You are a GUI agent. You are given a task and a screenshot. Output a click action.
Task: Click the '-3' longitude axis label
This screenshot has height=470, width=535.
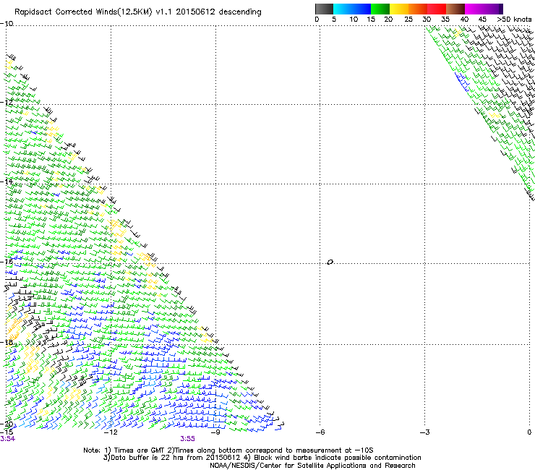[425, 432]
